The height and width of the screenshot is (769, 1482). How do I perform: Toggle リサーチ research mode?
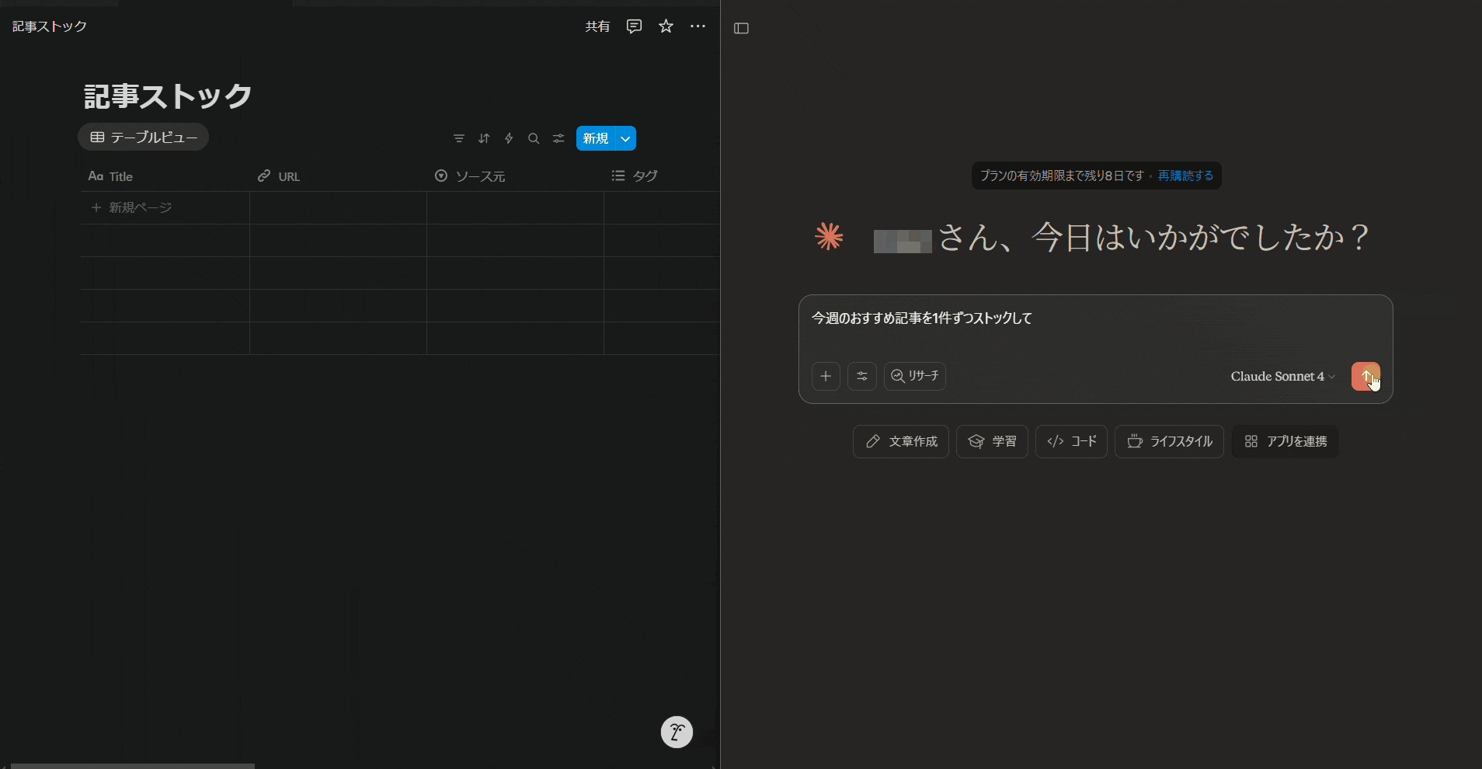914,376
